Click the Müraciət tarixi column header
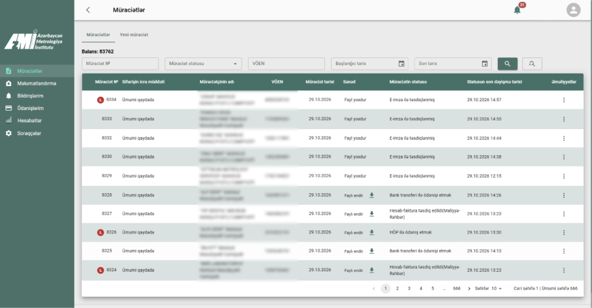The image size is (592, 308). point(320,82)
